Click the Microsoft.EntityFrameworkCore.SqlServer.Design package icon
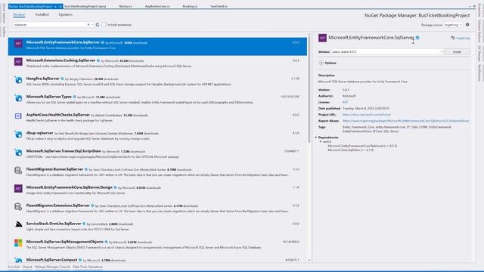The height and width of the screenshot is (272, 484). coord(18,188)
